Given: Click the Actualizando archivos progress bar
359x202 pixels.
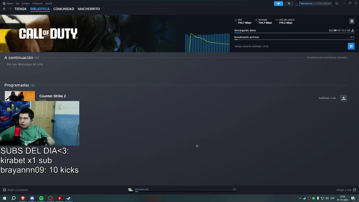Looking at the screenshot, I should click(294, 40).
